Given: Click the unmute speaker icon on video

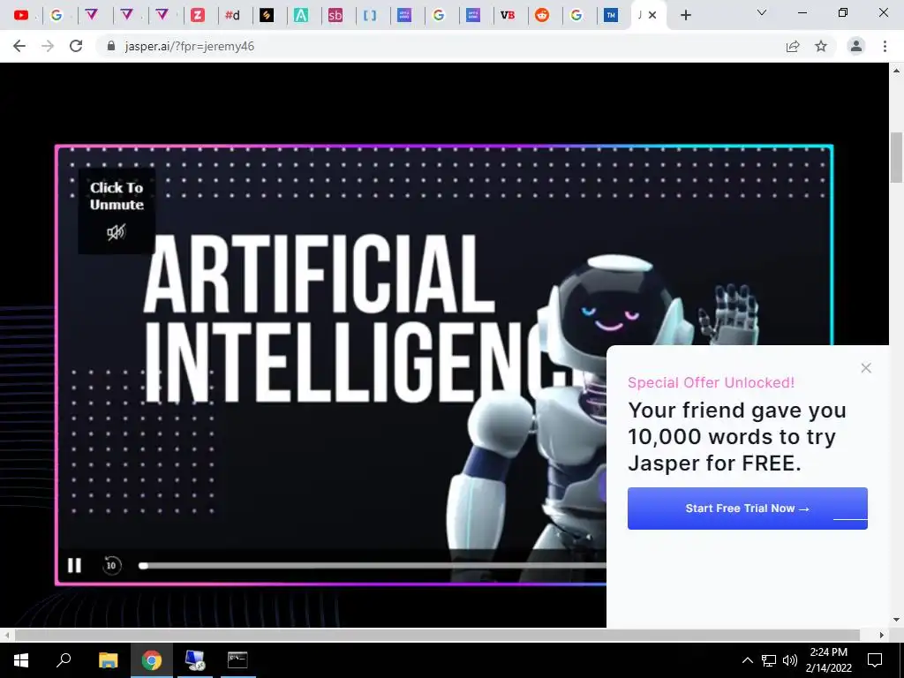Looking at the screenshot, I should [116, 232].
